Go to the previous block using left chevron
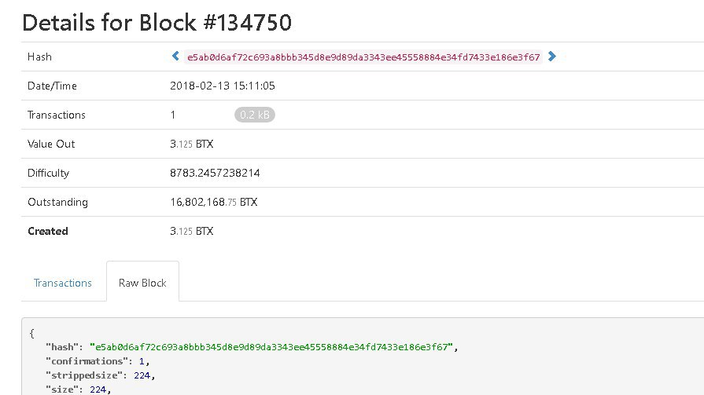The width and height of the screenshot is (704, 395). pos(175,57)
